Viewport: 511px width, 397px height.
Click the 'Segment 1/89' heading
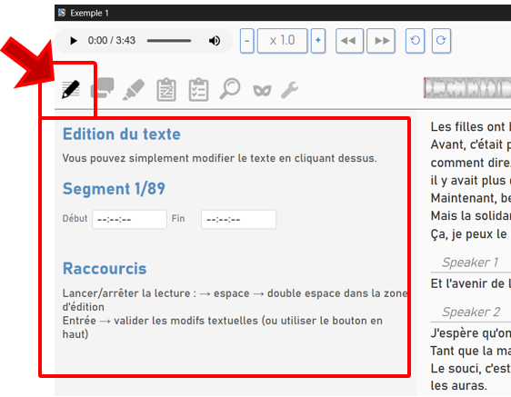pos(114,189)
